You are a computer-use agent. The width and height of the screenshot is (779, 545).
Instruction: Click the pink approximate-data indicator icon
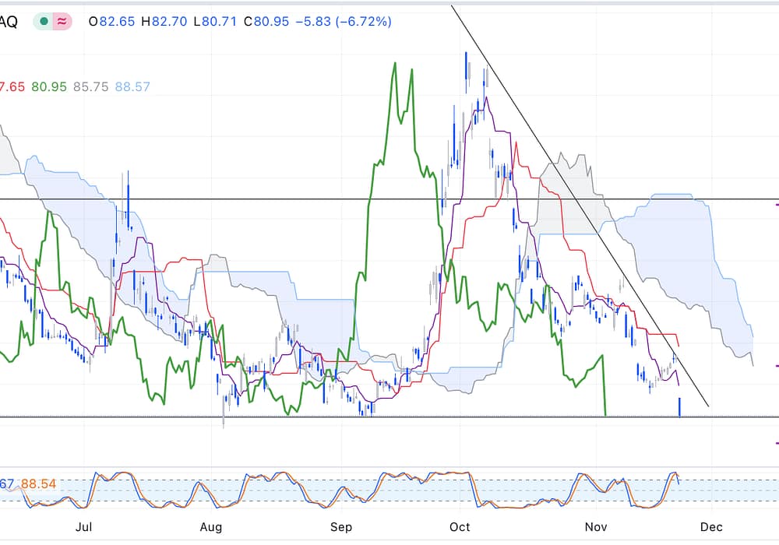tap(62, 22)
